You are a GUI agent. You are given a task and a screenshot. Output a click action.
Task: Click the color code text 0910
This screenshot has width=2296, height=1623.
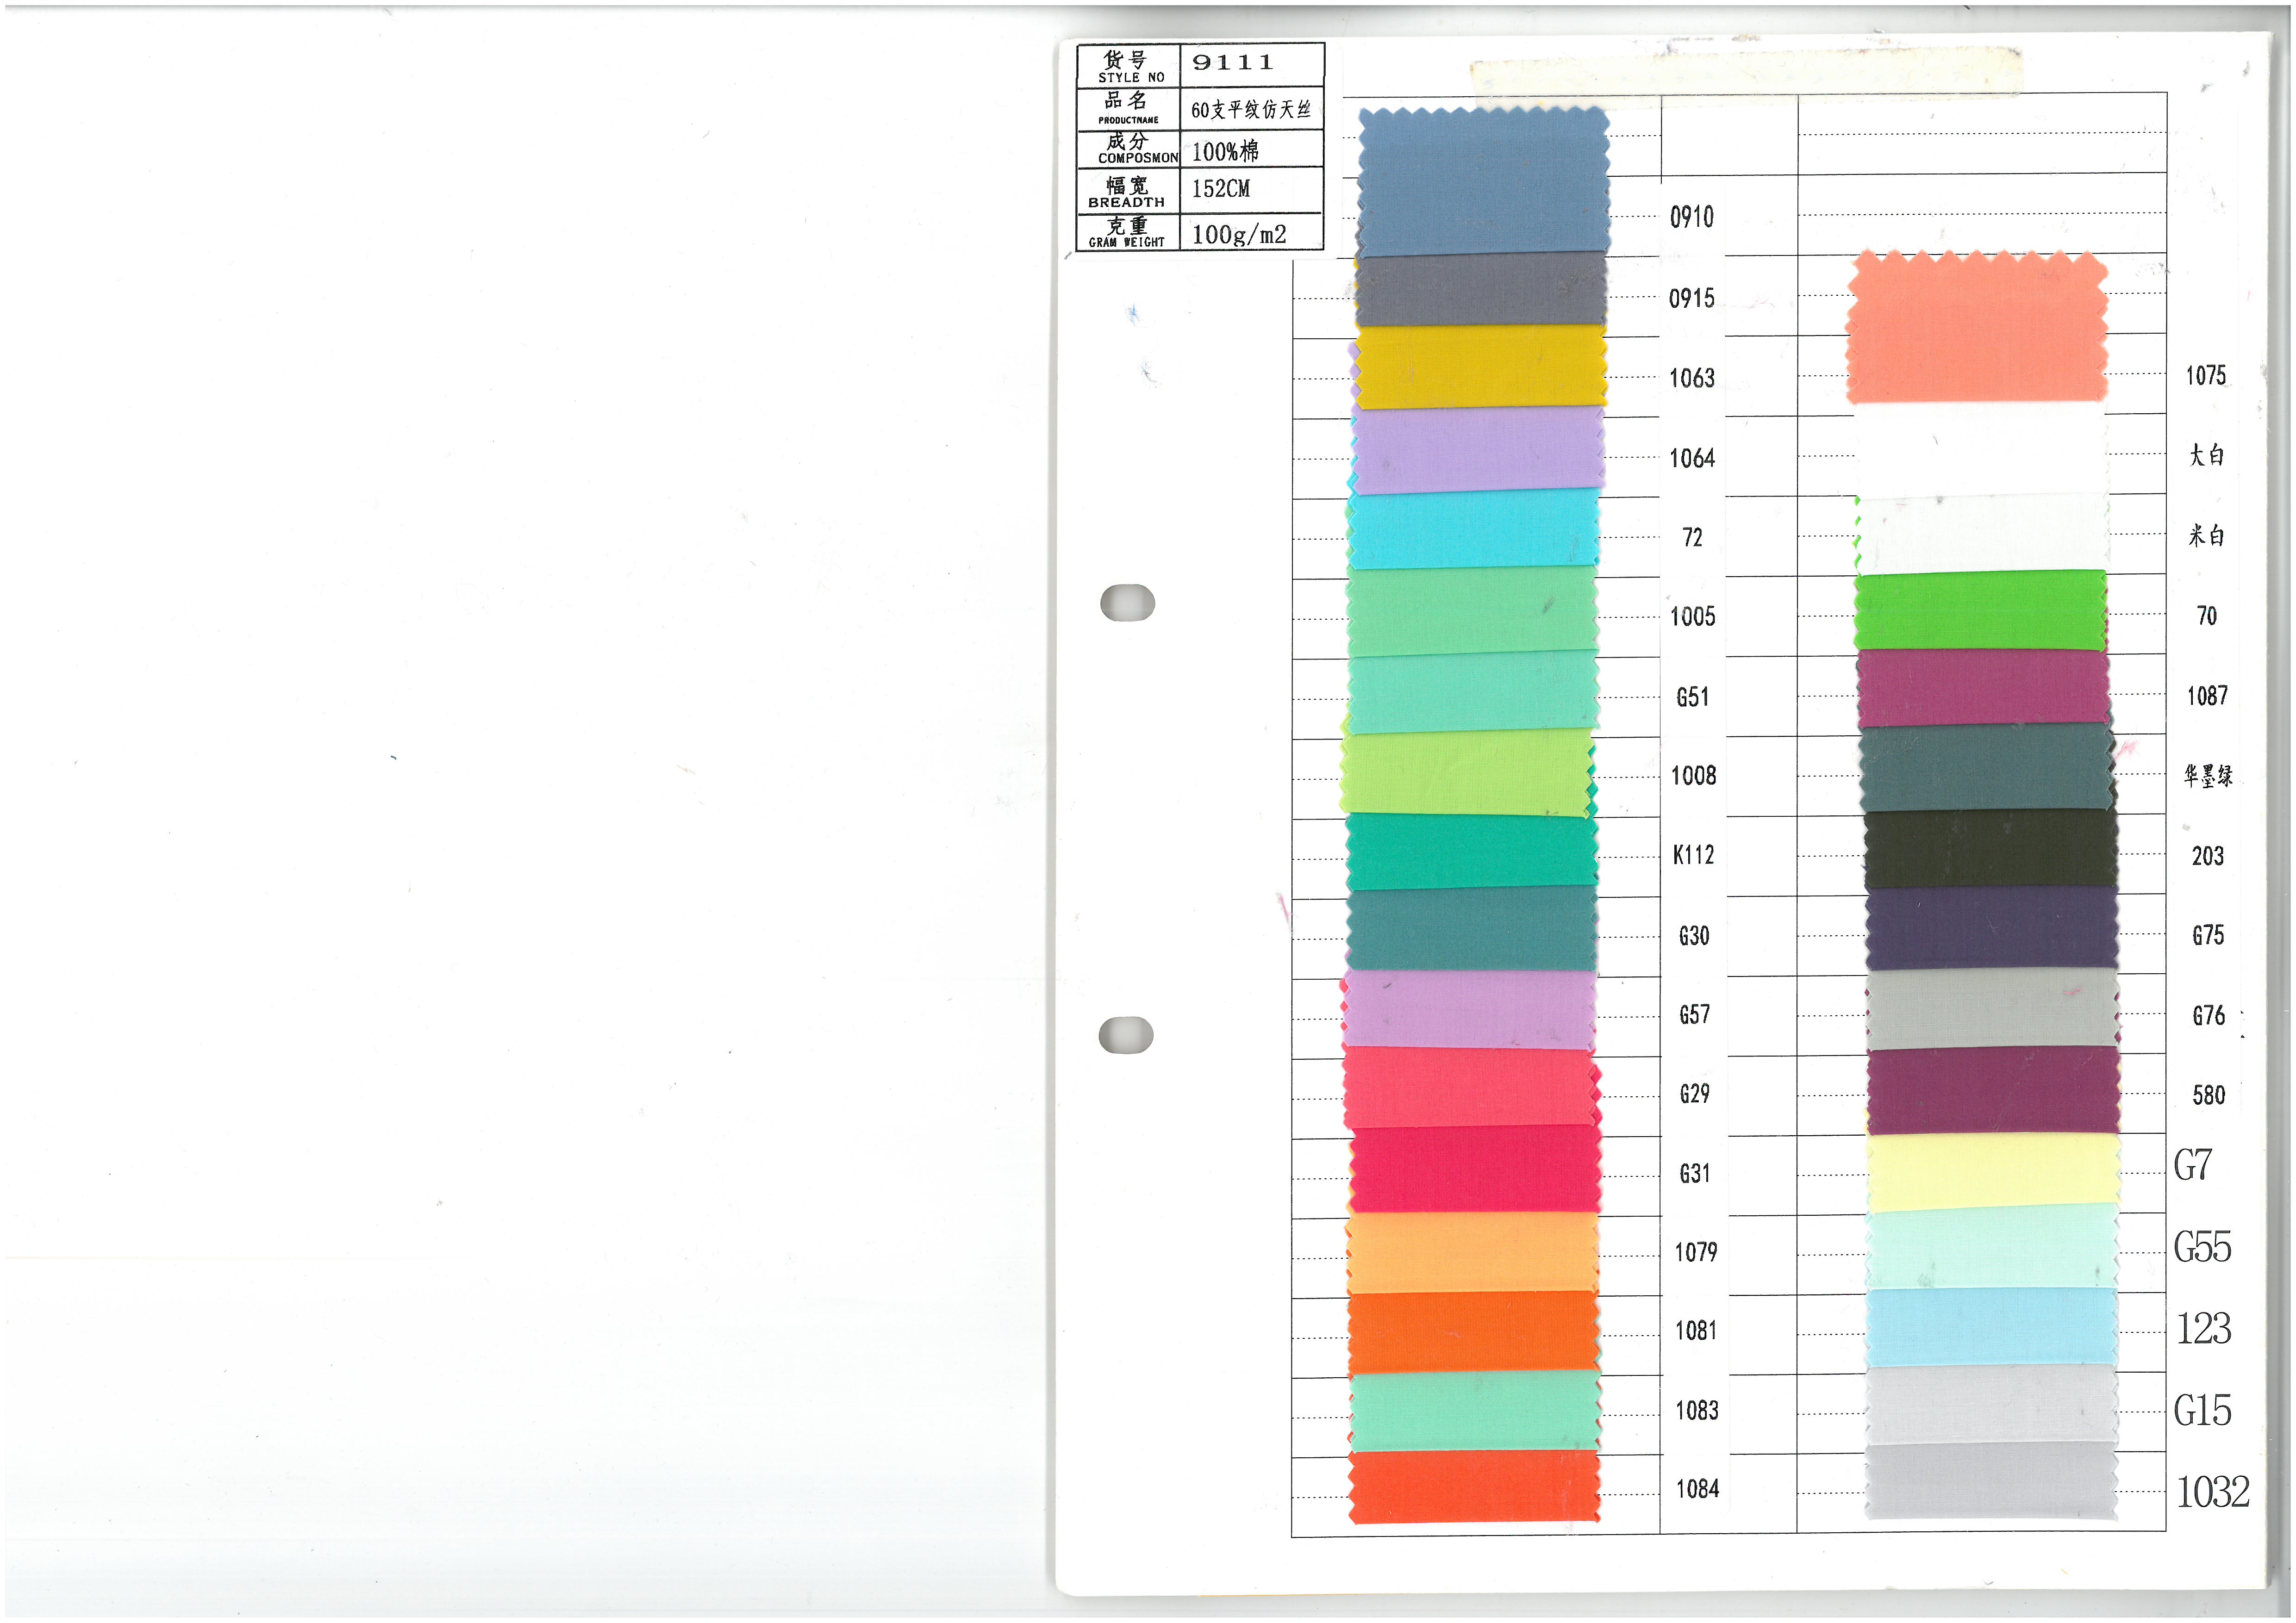click(1691, 217)
